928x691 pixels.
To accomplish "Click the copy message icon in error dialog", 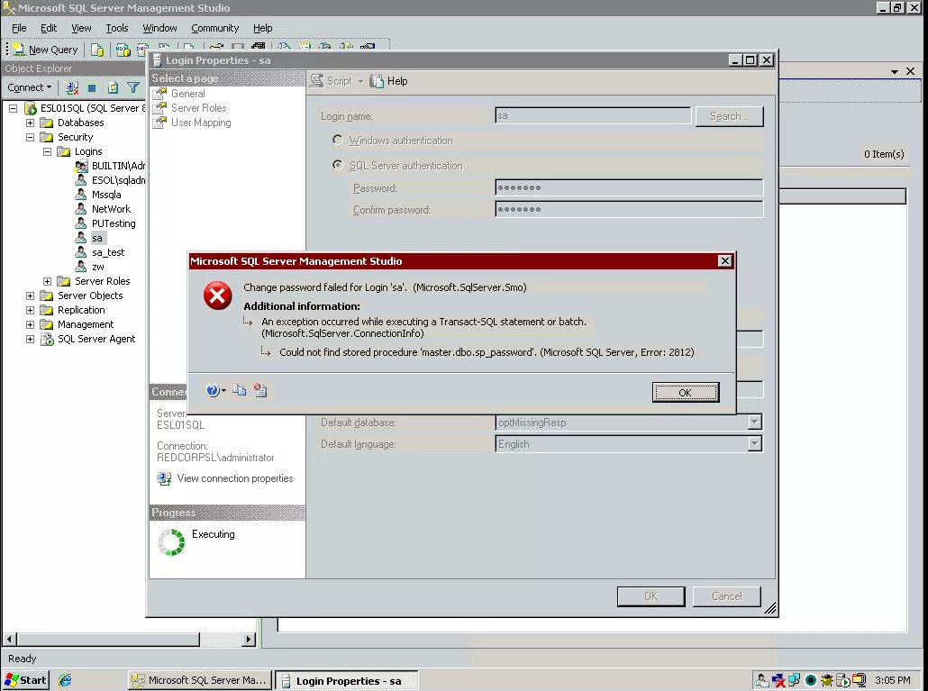I will [x=239, y=390].
